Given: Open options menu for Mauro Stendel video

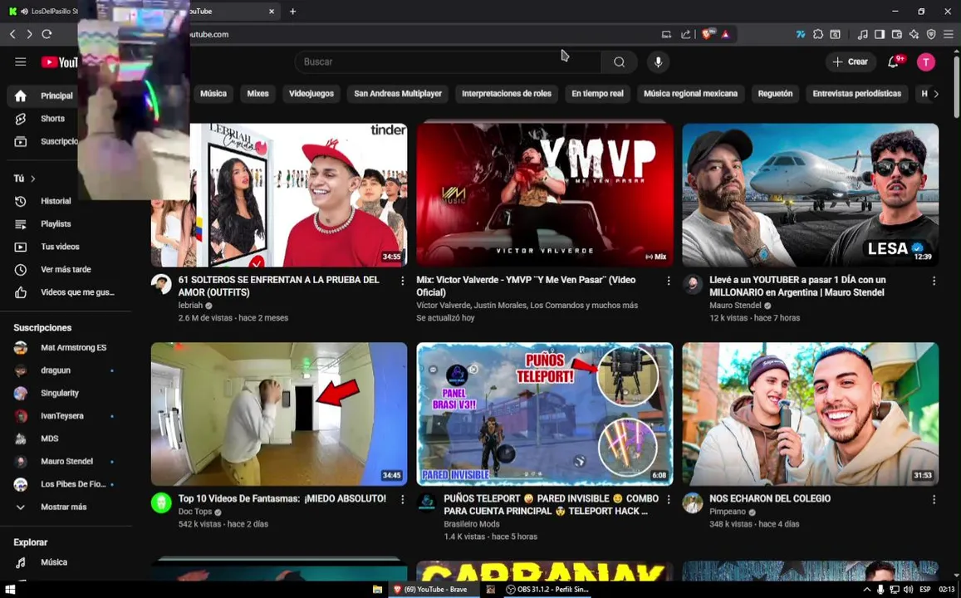Looking at the screenshot, I should (x=934, y=281).
